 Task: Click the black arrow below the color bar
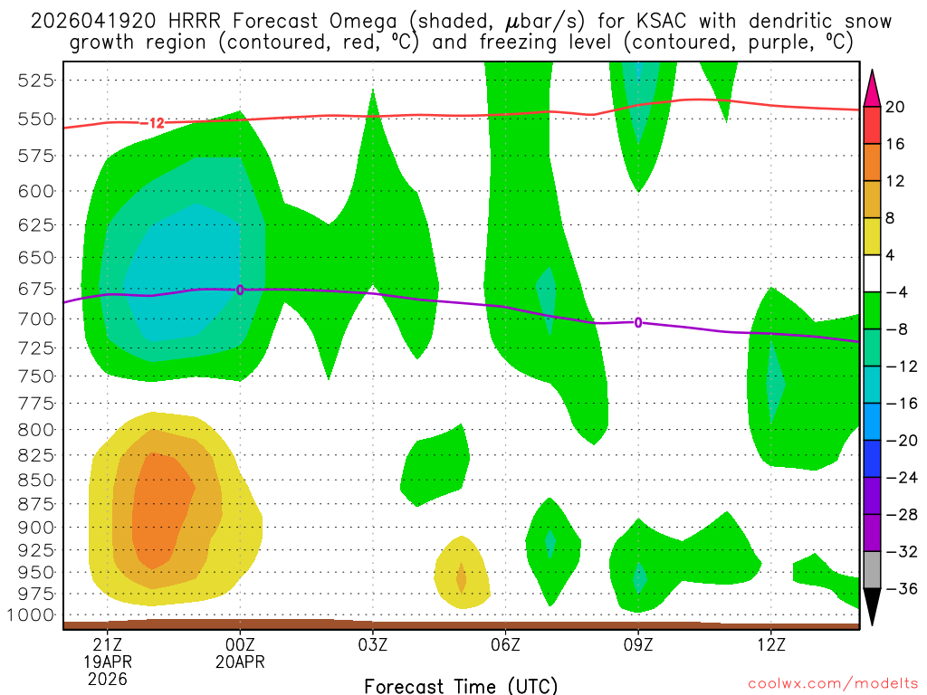coord(872,607)
